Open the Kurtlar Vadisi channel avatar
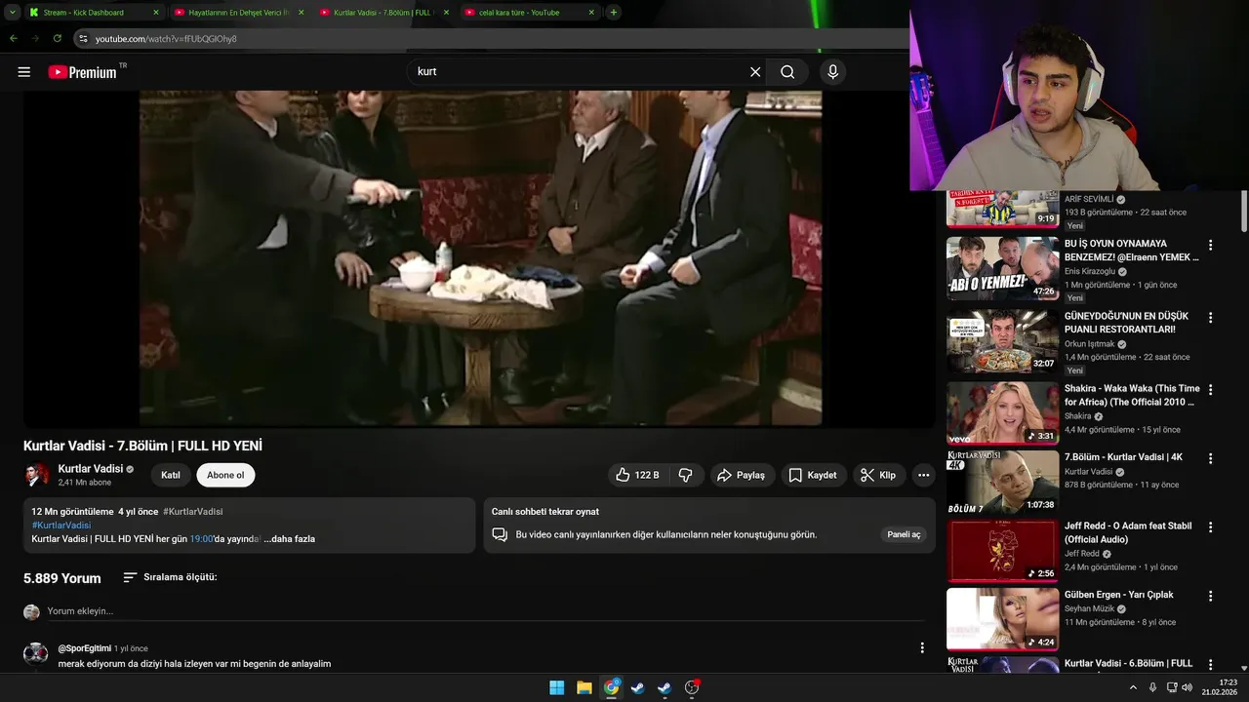Screen dimensions: 1249x702 tap(37, 475)
